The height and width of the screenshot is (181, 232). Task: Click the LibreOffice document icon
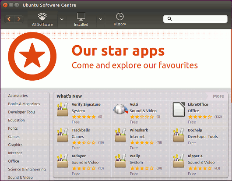point(179,109)
